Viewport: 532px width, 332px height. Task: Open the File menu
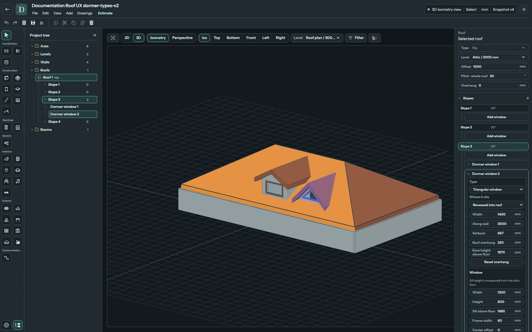click(35, 13)
